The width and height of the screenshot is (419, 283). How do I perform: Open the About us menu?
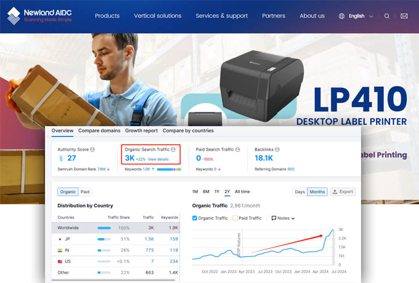coord(312,16)
